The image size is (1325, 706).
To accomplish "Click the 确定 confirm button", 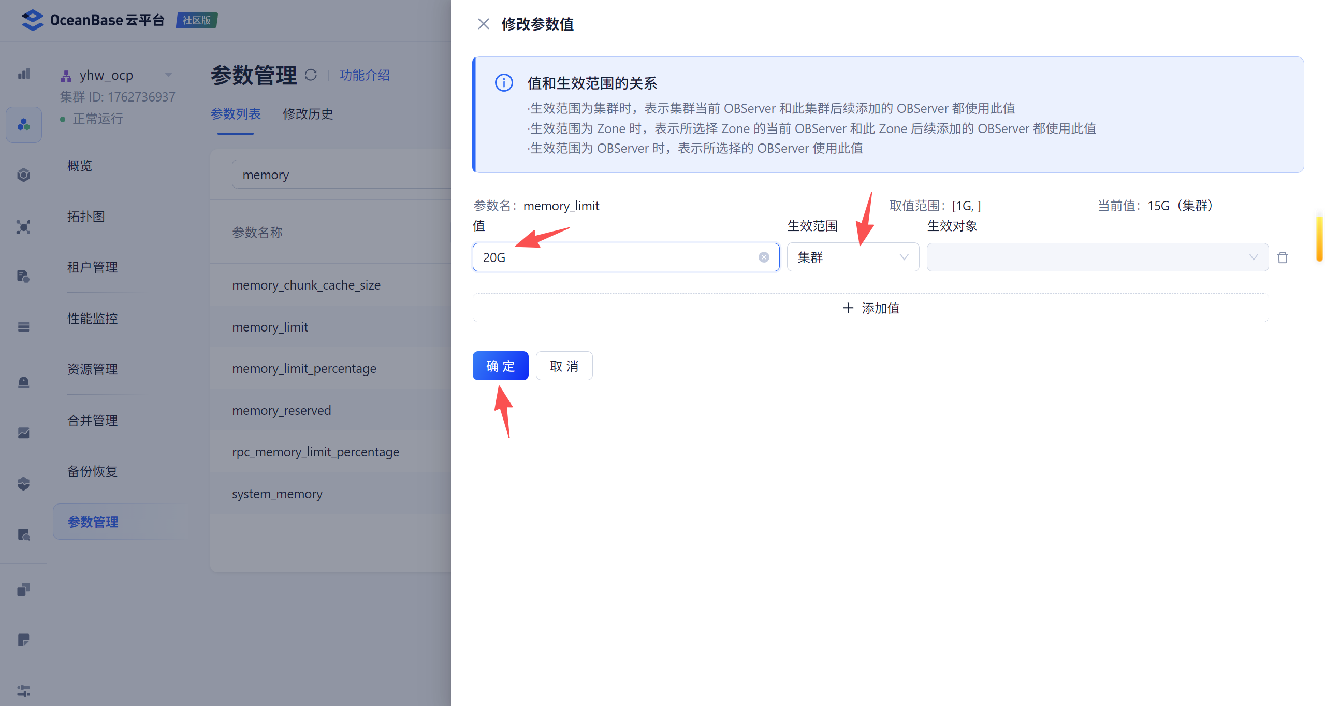I will click(x=500, y=366).
